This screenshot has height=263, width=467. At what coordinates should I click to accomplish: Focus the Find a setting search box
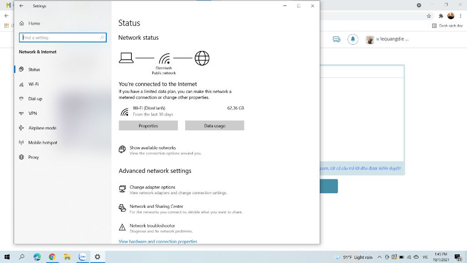(62, 37)
